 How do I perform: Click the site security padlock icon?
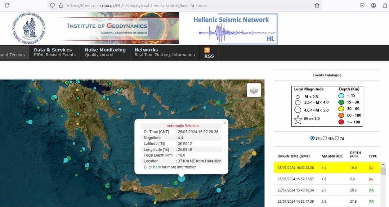point(61,5)
